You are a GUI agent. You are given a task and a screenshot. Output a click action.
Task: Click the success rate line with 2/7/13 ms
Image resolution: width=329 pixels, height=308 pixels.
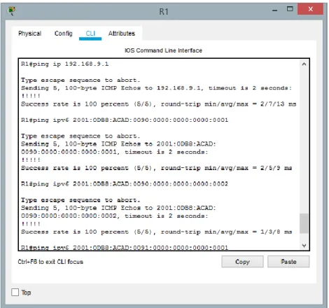click(x=159, y=104)
